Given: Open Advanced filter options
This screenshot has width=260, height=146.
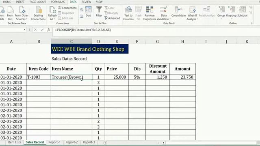Looking at the screenshot, I should coord(112,18).
